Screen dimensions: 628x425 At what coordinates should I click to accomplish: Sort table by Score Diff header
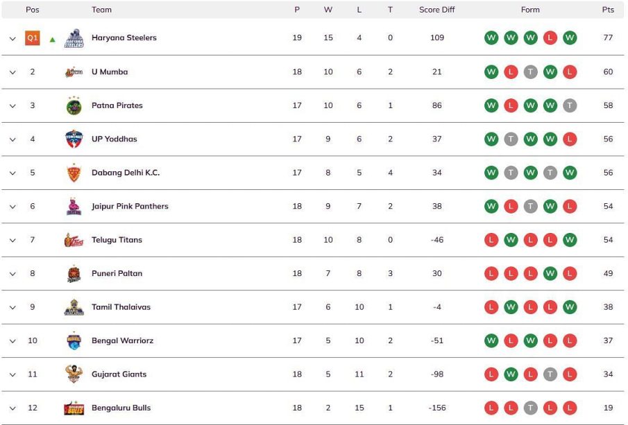(437, 10)
